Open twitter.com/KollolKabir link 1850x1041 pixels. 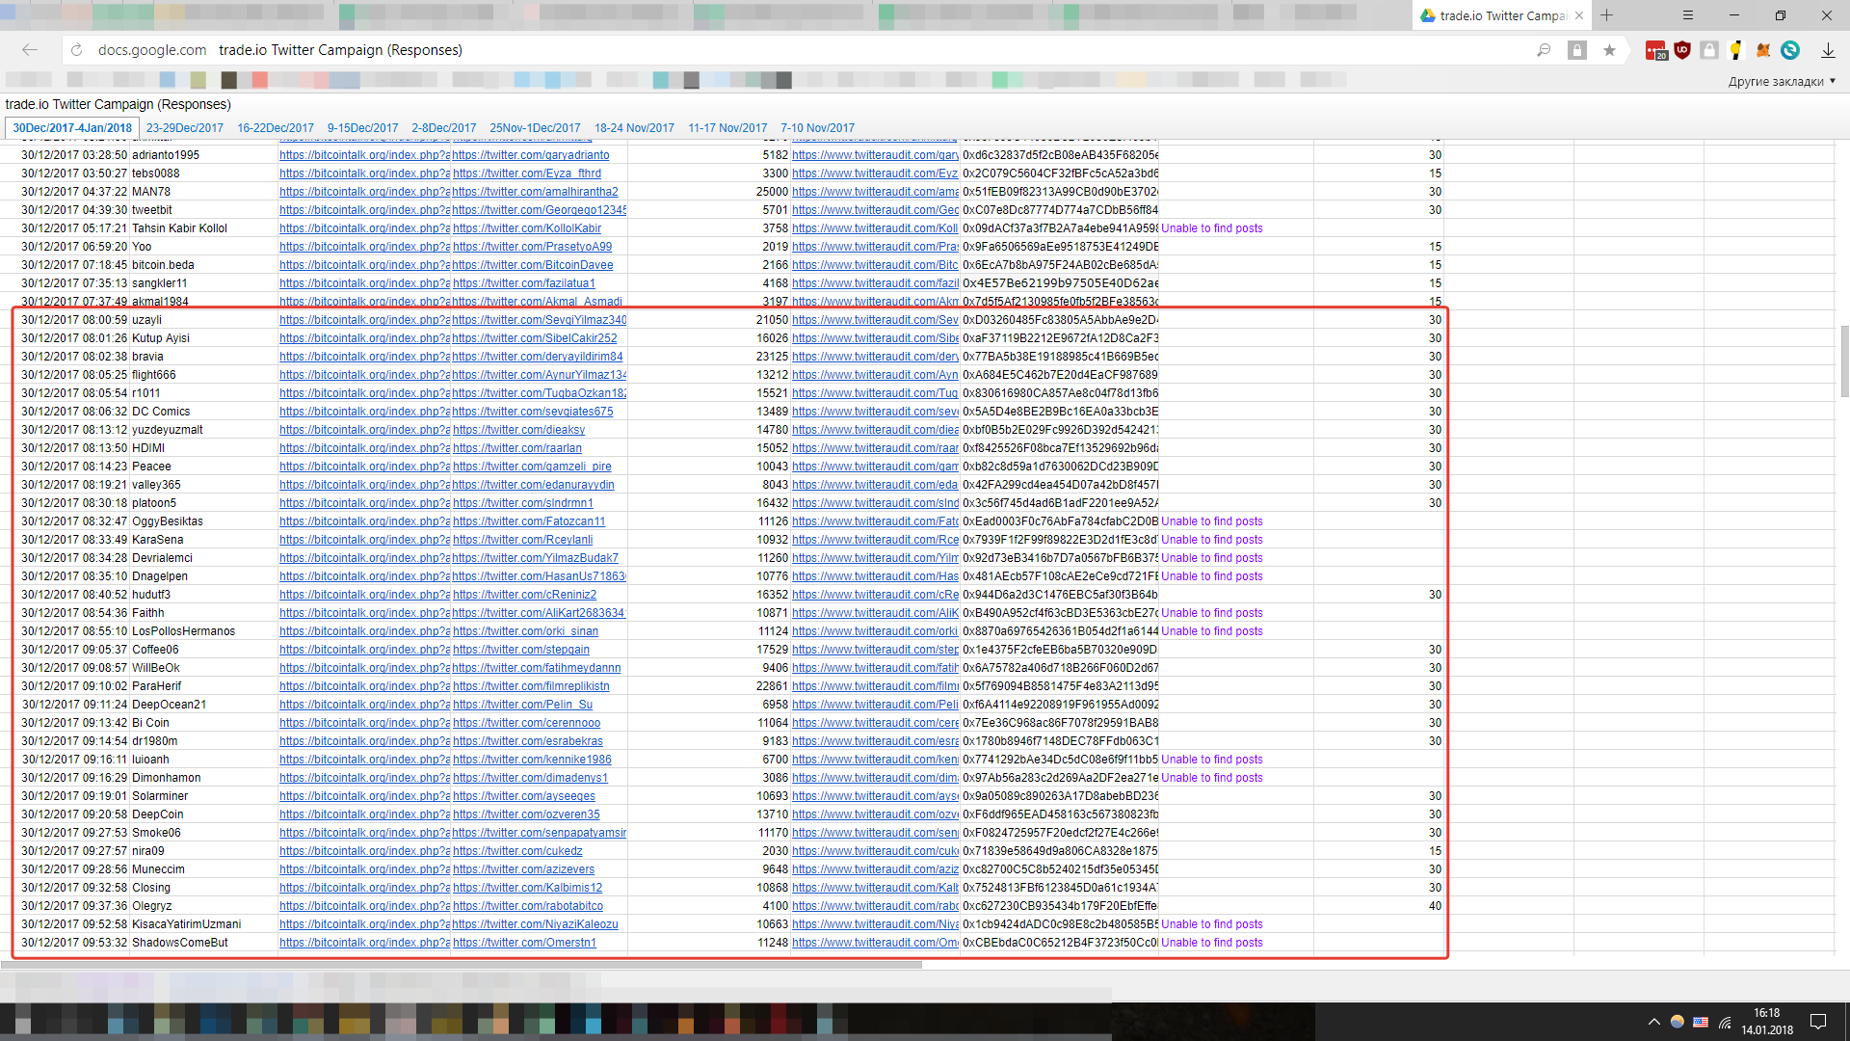[527, 228]
